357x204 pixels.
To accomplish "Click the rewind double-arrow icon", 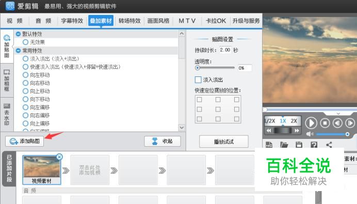I will click(x=269, y=131).
